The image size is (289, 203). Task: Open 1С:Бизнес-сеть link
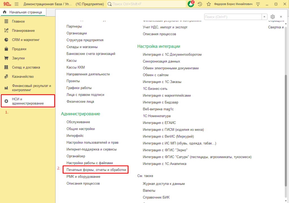coord(155,89)
